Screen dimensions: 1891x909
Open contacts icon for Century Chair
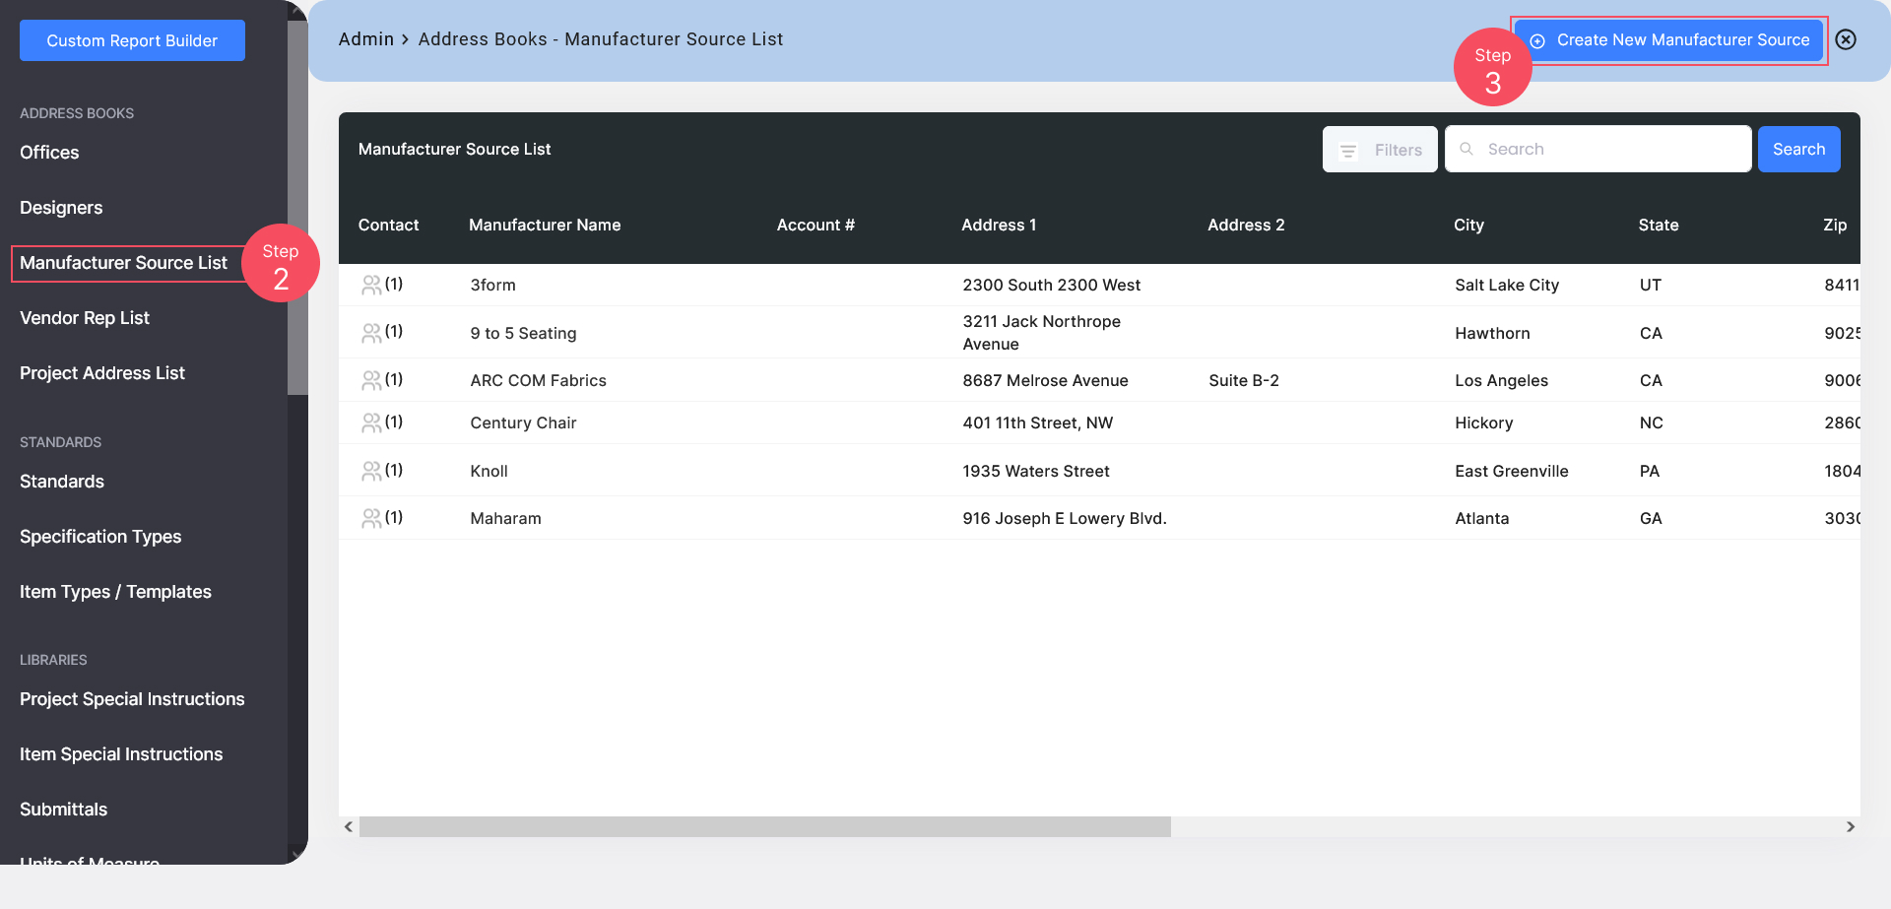pyautogui.click(x=371, y=422)
